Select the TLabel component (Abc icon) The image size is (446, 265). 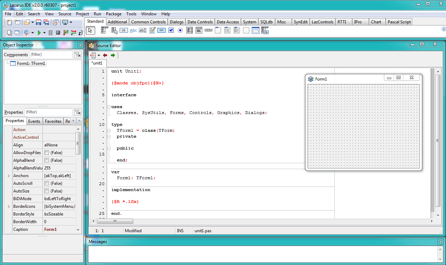point(133,30)
